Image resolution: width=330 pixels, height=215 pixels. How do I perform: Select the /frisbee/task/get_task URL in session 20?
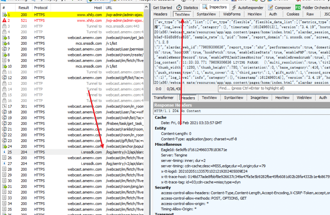pos(124,123)
